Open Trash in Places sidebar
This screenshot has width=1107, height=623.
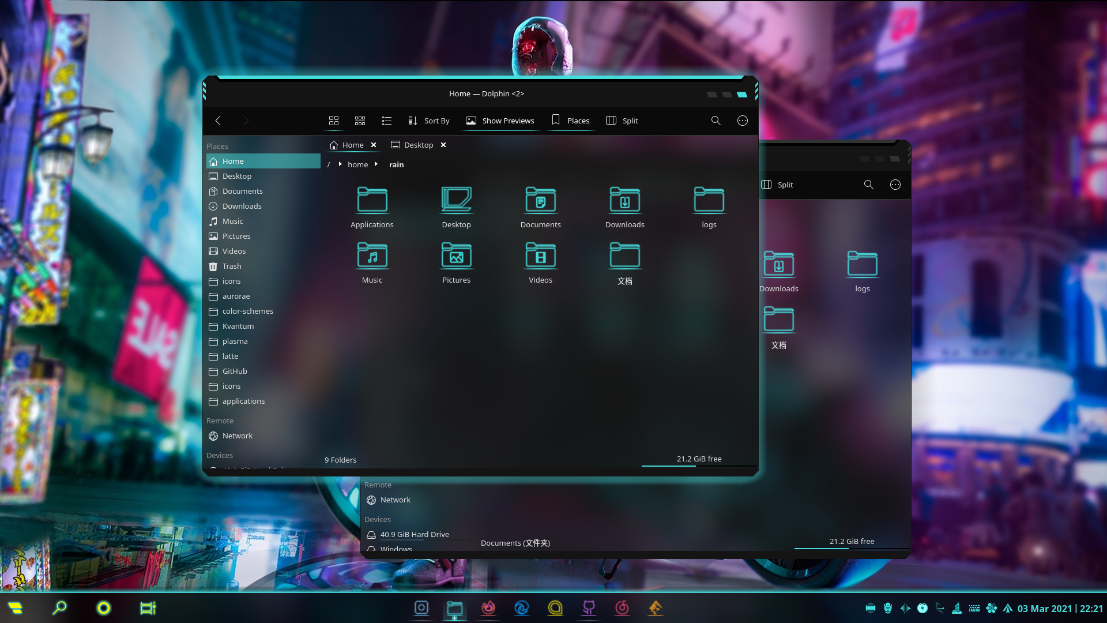tap(263, 266)
